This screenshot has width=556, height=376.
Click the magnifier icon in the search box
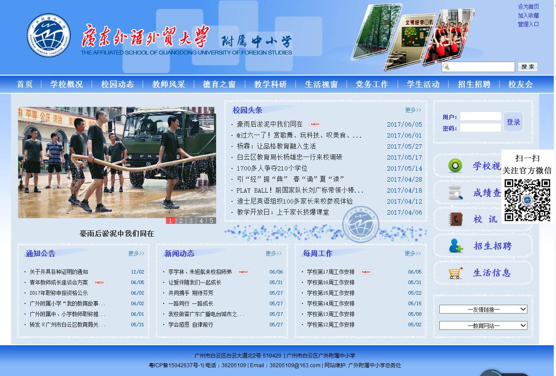(446, 67)
